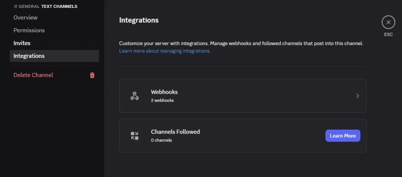The height and width of the screenshot is (177, 402).
Task: Click the Webhooks title text
Action: pyautogui.click(x=164, y=92)
